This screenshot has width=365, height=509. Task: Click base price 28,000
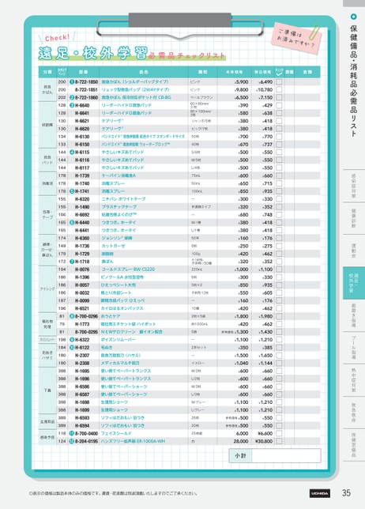click(241, 441)
